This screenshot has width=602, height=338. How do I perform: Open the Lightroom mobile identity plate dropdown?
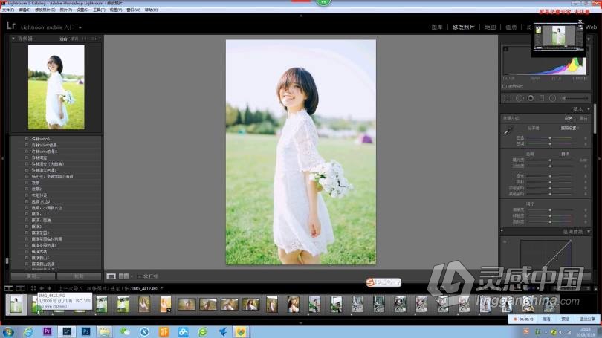[x=80, y=27]
